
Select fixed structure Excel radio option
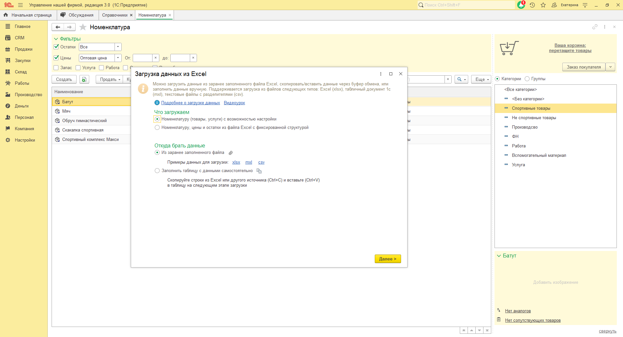click(157, 128)
